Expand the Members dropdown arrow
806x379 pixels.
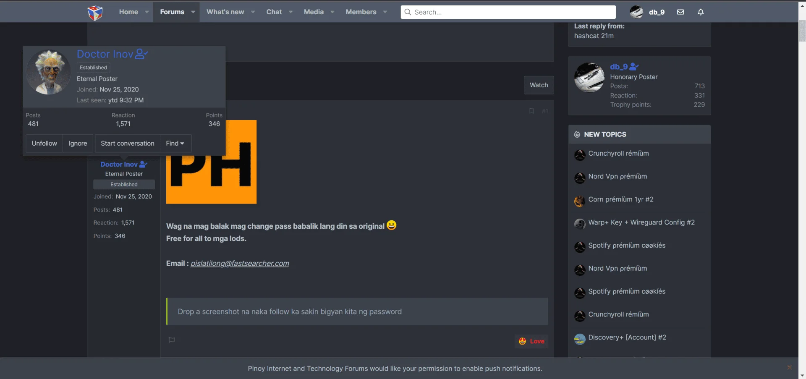[385, 12]
